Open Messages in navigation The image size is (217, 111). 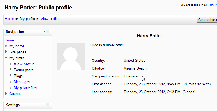point(22,82)
